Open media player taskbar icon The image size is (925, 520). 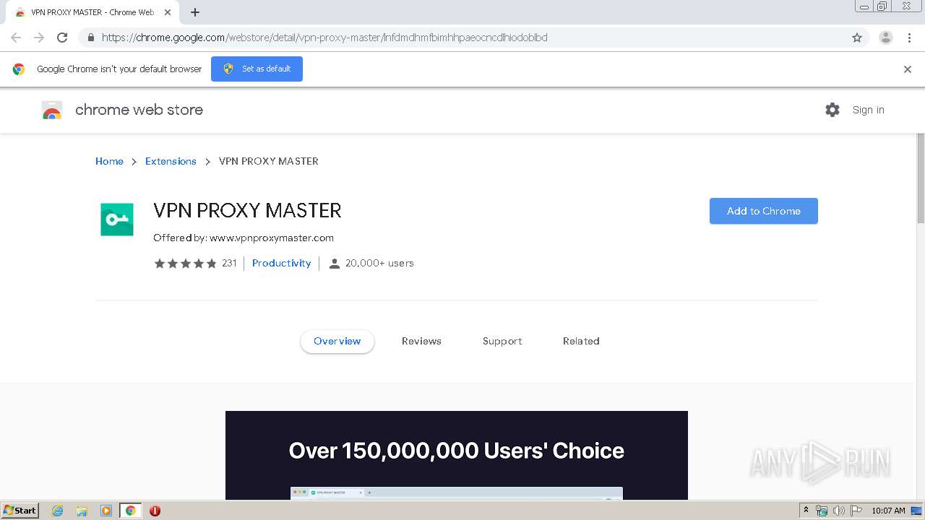click(106, 511)
